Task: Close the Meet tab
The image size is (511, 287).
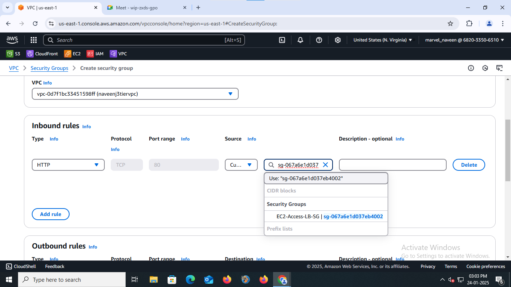Action: coord(185,7)
